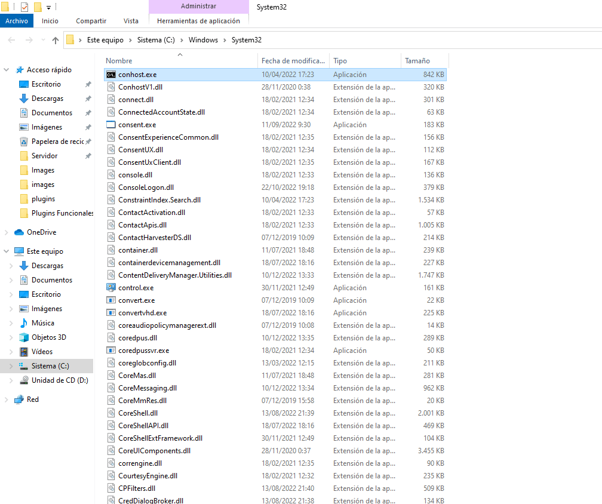The image size is (602, 504).
Task: Click the consent.exe window icon
Action: 111,125
